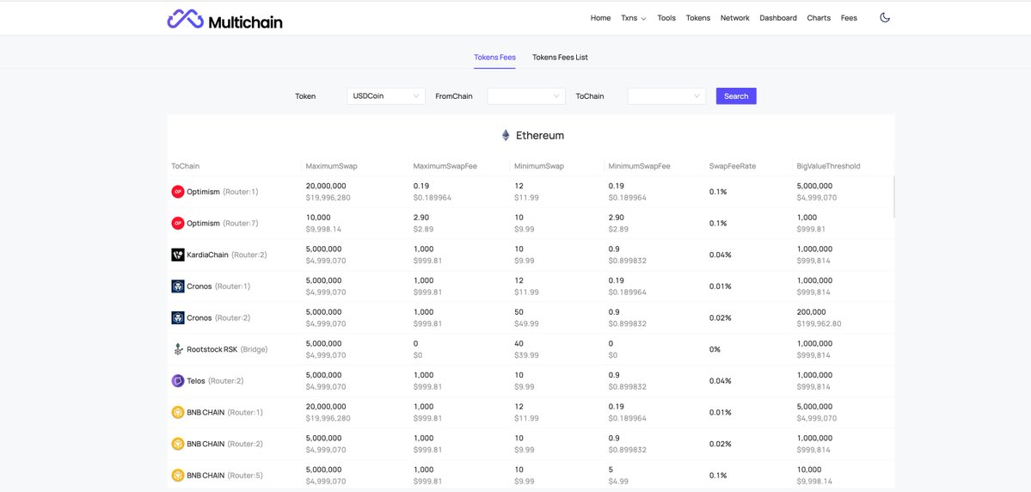Click SwapFeeRate 0.04% in Telos row
This screenshot has width=1031, height=492.
(721, 381)
